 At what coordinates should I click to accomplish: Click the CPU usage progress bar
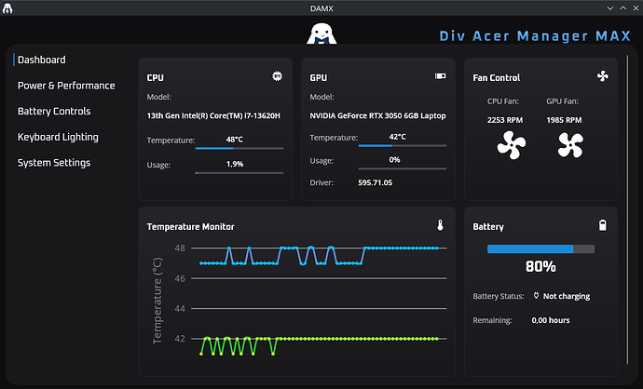[x=239, y=173]
